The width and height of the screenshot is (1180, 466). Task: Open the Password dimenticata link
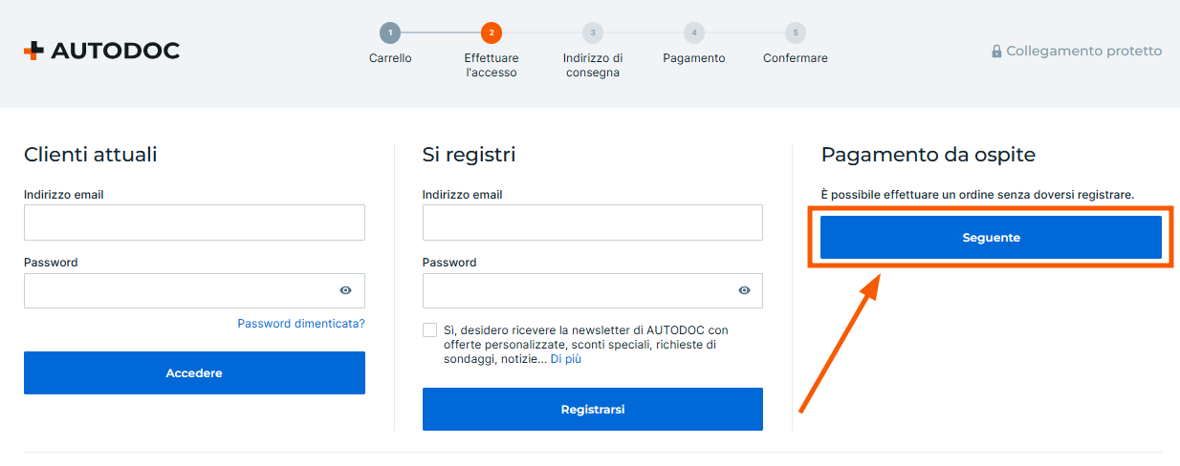click(301, 324)
